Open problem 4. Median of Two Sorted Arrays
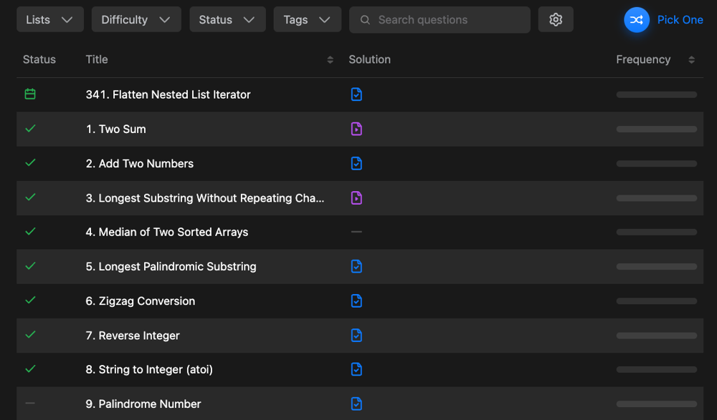717x420 pixels. point(167,232)
